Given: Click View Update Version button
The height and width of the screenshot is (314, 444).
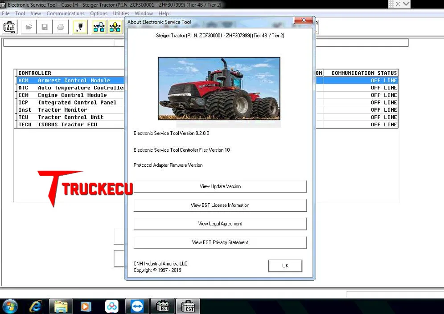Looking at the screenshot, I should tap(220, 186).
